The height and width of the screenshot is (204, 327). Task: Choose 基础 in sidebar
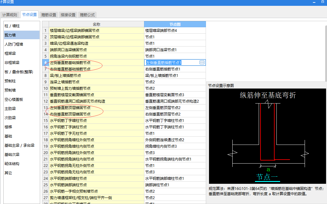click(x=22, y=136)
